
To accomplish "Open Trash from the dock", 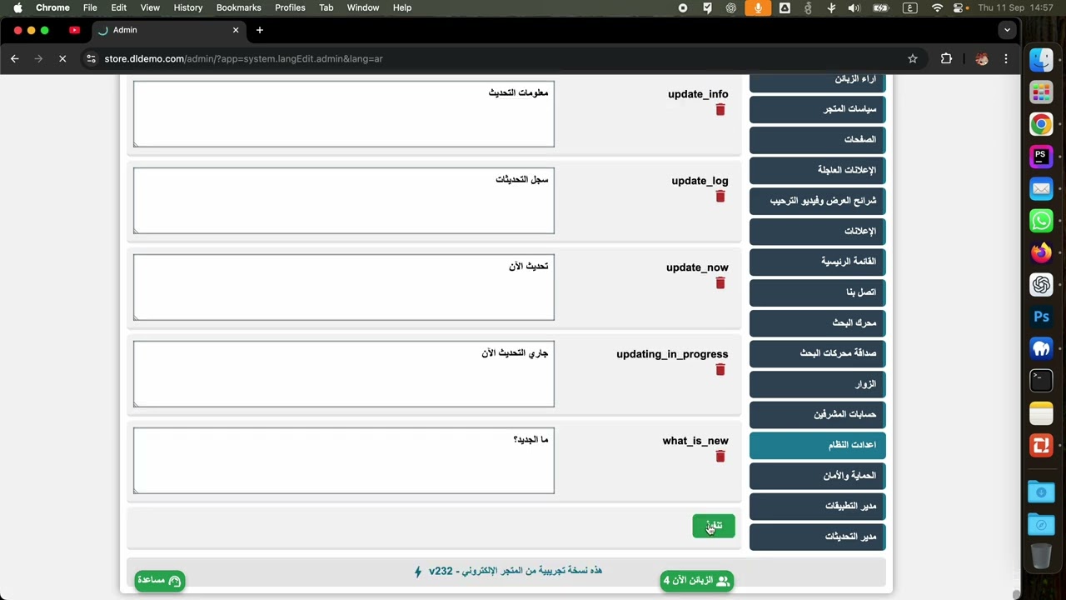I will (x=1041, y=556).
